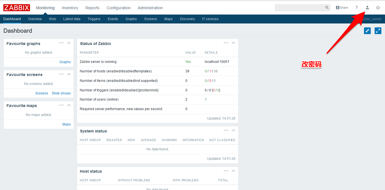Click the Number of hosts value 39

click(x=187, y=71)
